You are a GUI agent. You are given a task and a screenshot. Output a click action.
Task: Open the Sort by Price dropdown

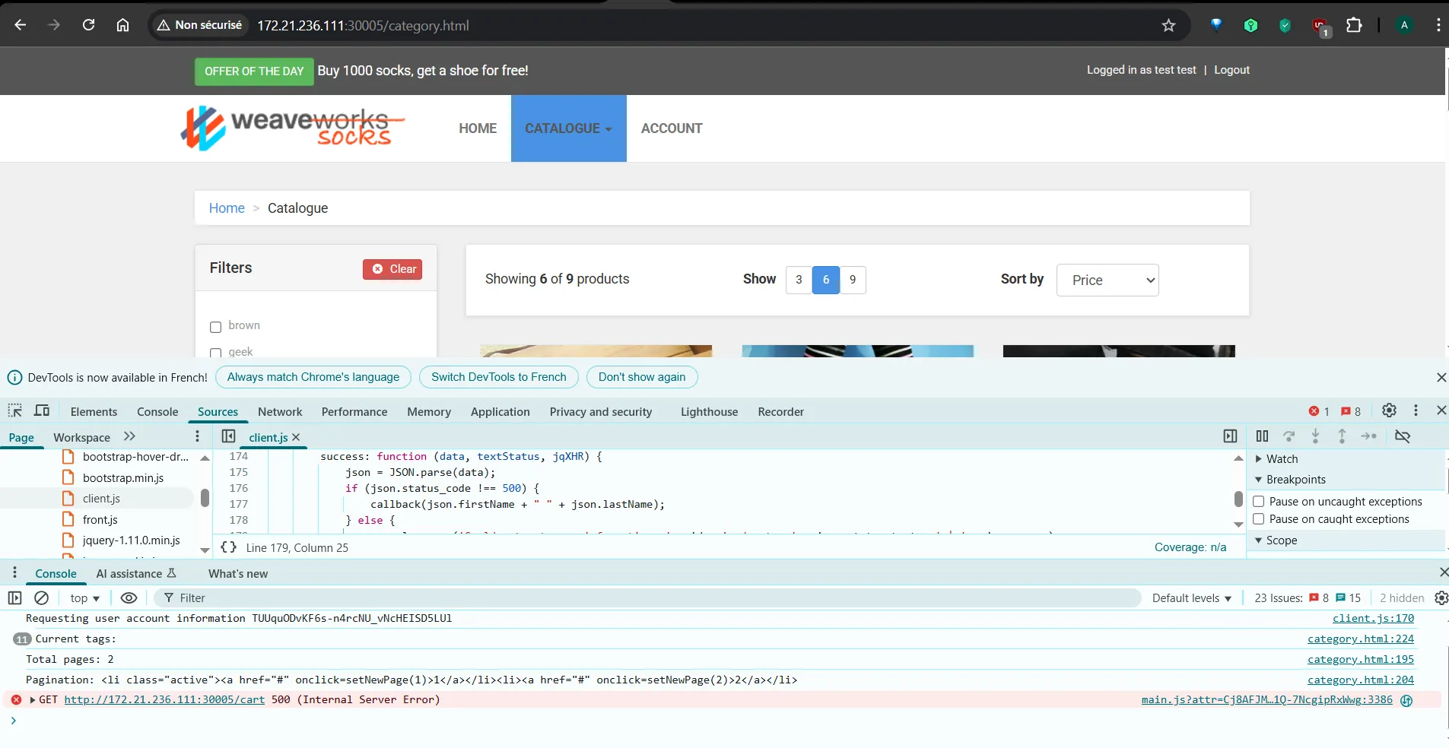click(1107, 280)
